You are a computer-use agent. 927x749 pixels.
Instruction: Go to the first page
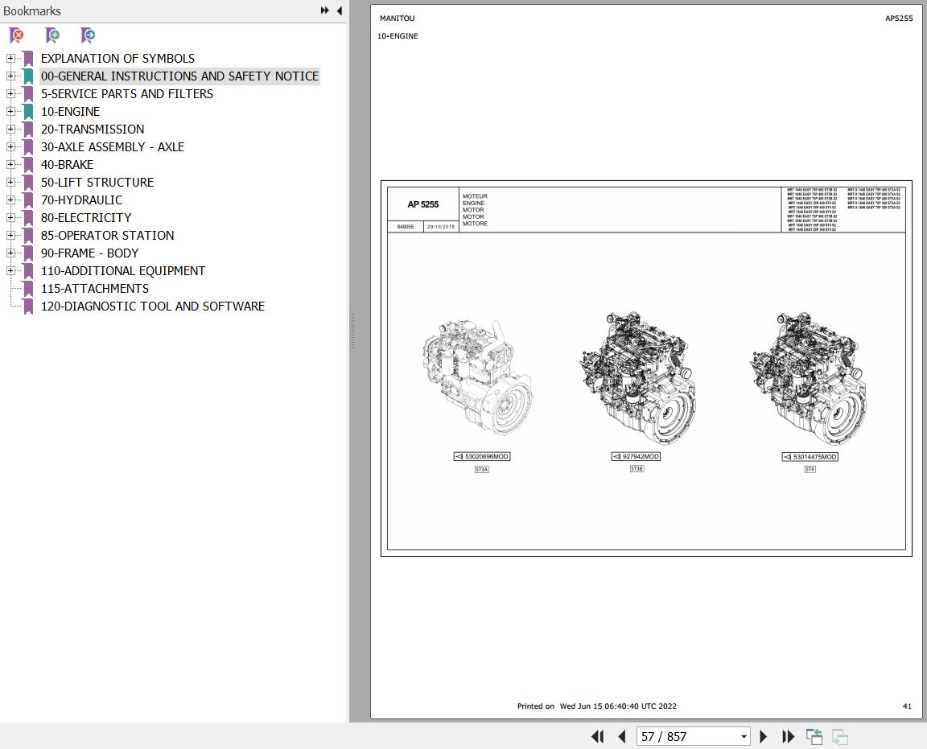click(x=597, y=737)
